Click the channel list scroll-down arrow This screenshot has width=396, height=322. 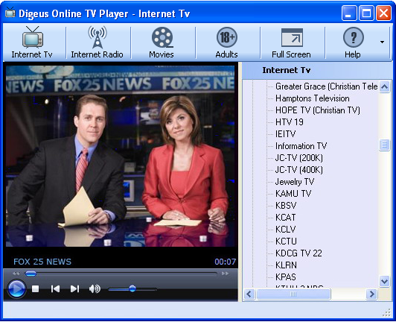tap(384, 281)
